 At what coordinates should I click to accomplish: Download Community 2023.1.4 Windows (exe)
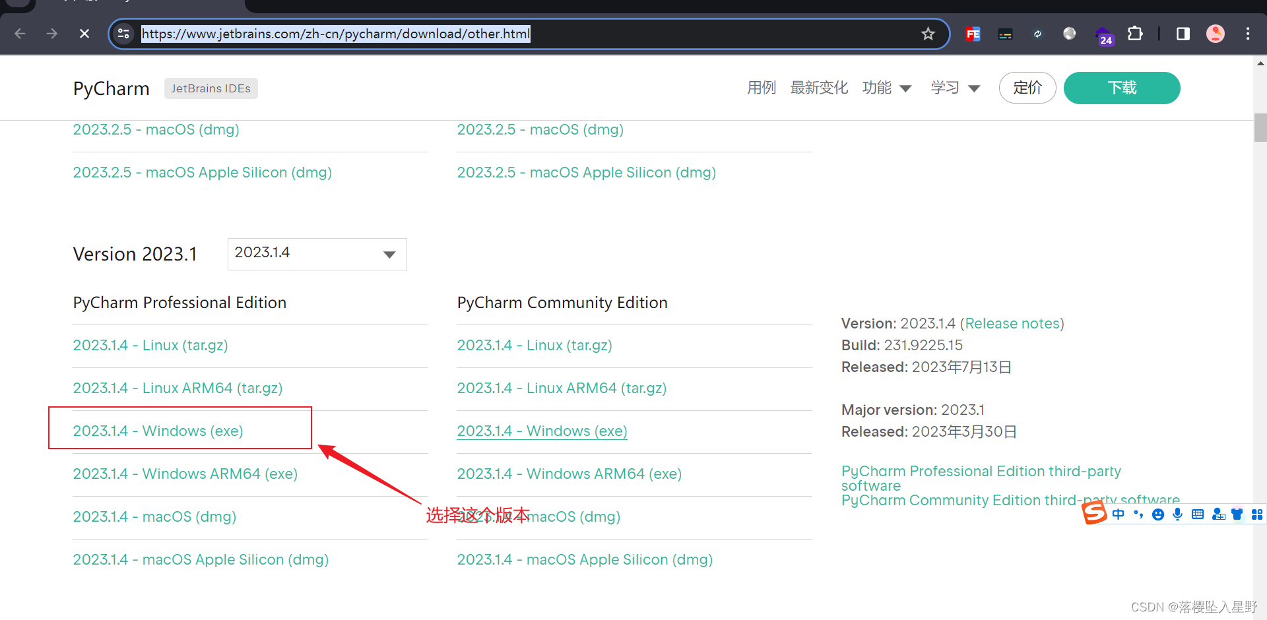click(x=542, y=431)
